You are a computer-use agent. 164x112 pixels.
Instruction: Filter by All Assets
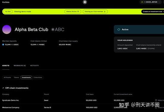pyautogui.click(x=7, y=77)
